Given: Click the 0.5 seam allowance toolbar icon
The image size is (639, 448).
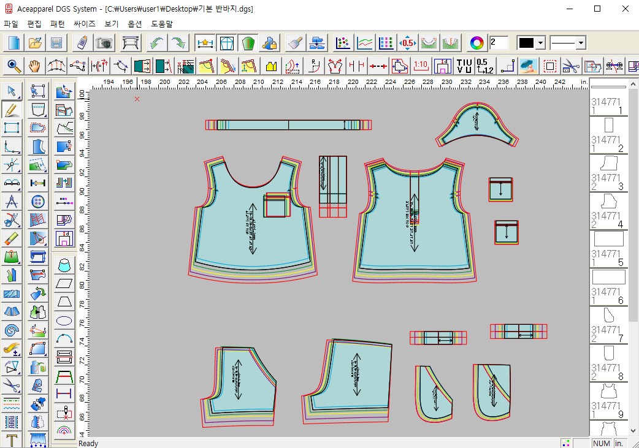Looking at the screenshot, I should (407, 42).
